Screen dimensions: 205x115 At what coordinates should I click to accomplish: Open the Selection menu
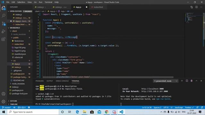pyautogui.click(x=21, y=2)
